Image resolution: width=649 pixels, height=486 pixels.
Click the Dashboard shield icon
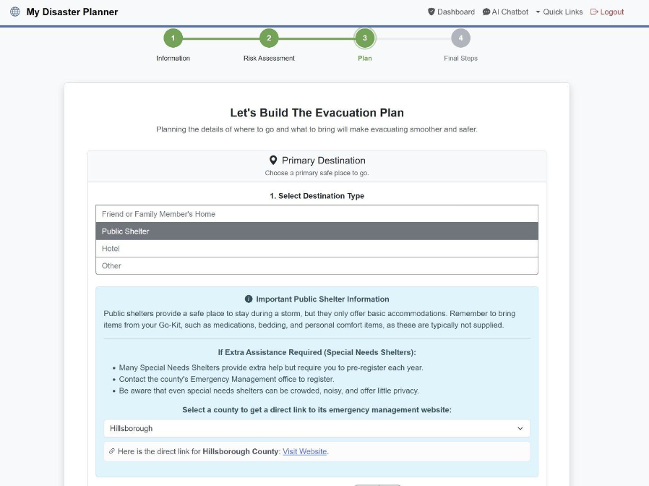point(431,12)
